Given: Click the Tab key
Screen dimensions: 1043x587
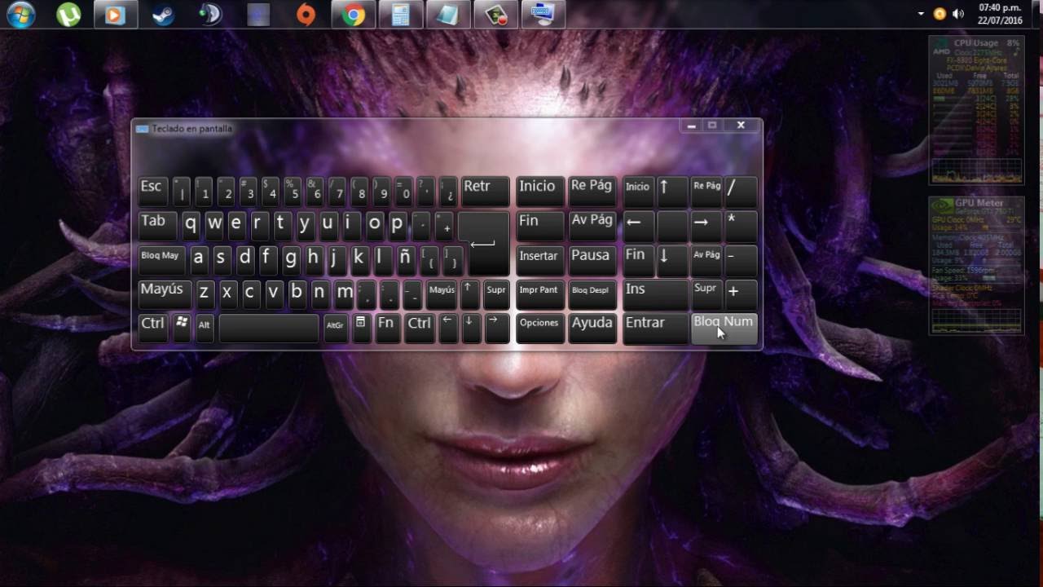Looking at the screenshot, I should [158, 226].
